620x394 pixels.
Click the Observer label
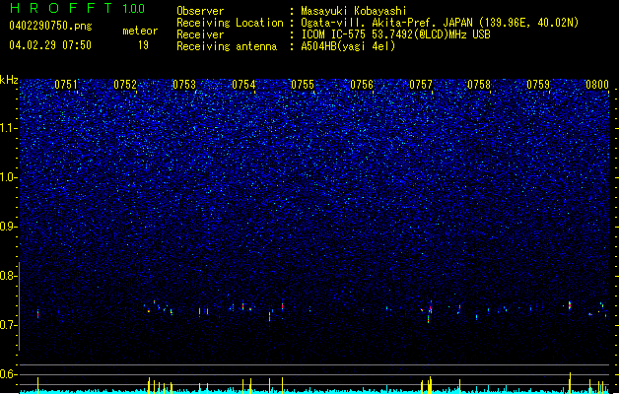tap(200, 11)
